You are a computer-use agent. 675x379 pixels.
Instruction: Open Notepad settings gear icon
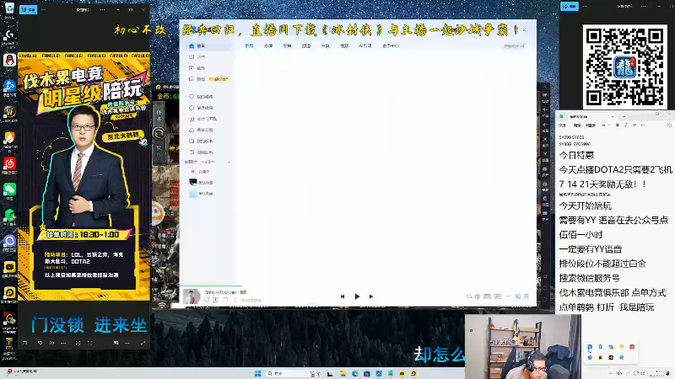[669, 125]
